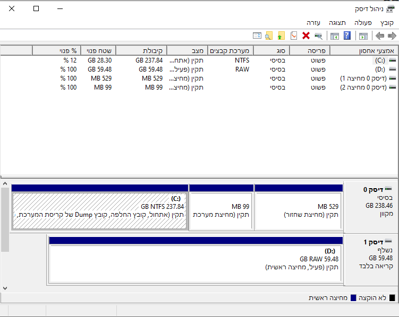The image size is (399, 317).
Task: Click the left-pointing arrow in the toolbar
Action: 380,36
